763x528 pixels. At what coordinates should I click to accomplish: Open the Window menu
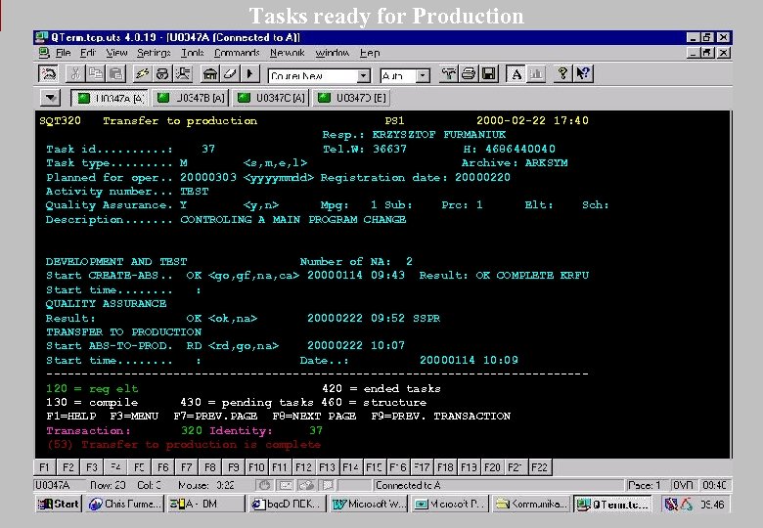tap(333, 53)
